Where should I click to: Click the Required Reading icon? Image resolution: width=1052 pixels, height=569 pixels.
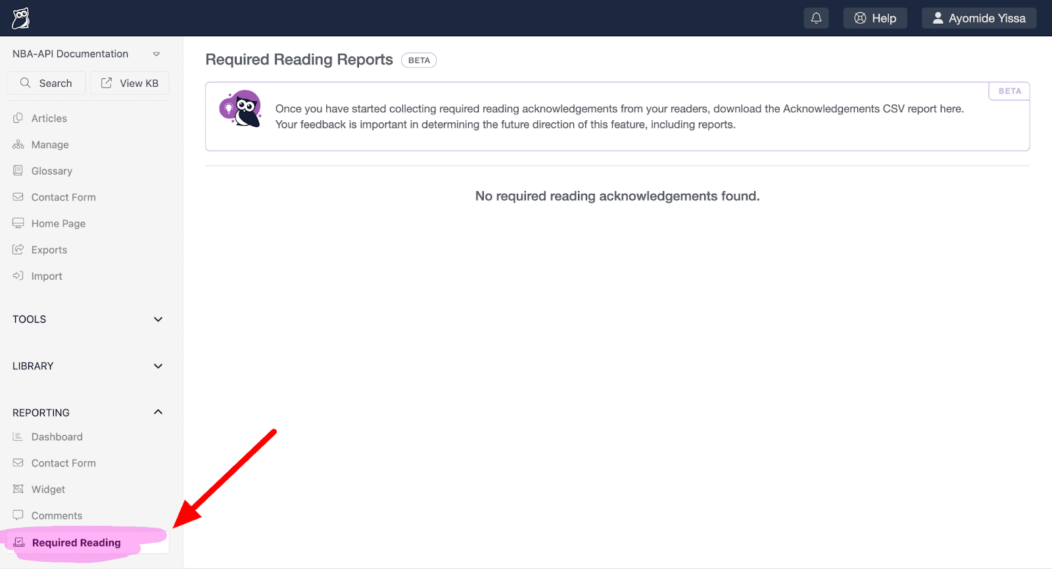pyautogui.click(x=19, y=542)
